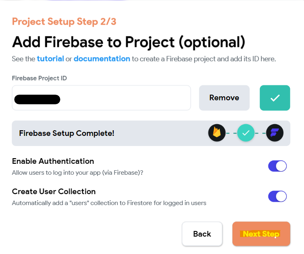Toggle the Enable Authentication switch
304x254 pixels.
coord(277,166)
